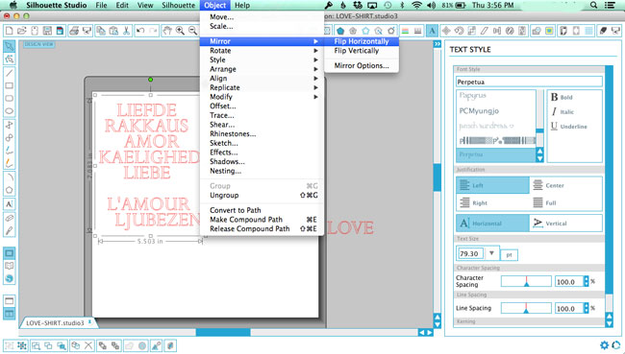Open the Rotate window icon in toolbar
The width and height of the screenshot is (625, 354).
pos(459,31)
